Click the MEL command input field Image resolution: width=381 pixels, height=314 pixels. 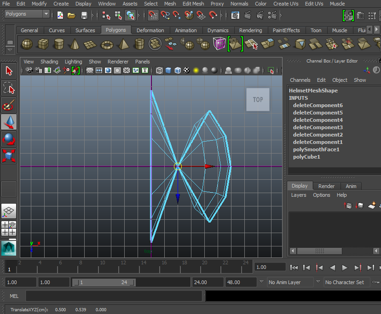pyautogui.click(x=114, y=296)
